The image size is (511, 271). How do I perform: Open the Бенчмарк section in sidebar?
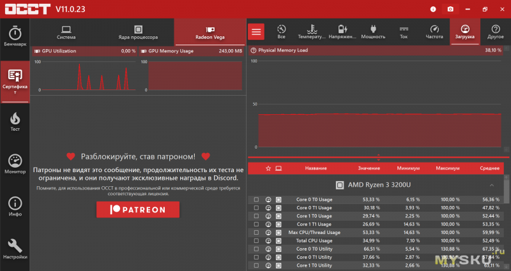pos(15,36)
